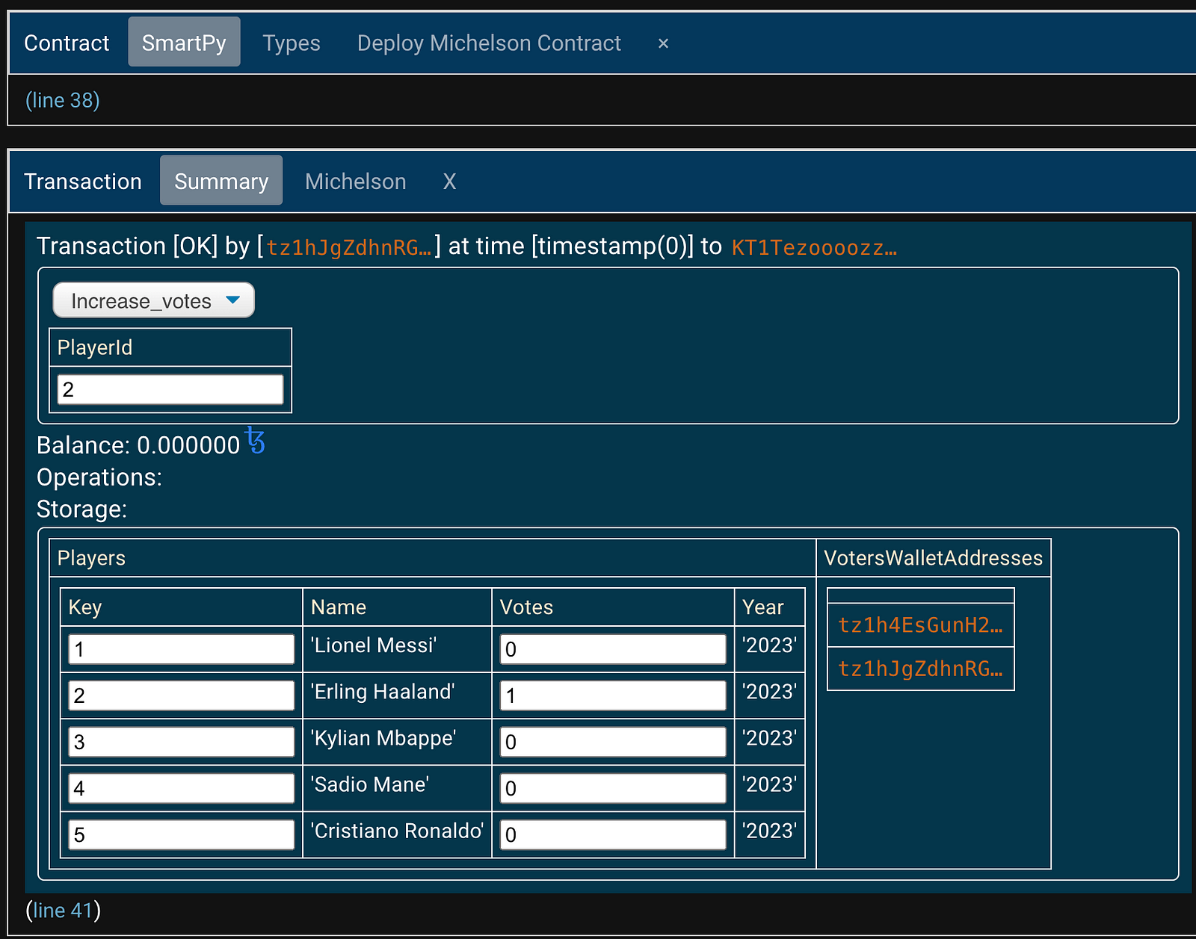This screenshot has height=939, width=1196.
Task: Close the Contract panel with ×
Action: pos(663,43)
